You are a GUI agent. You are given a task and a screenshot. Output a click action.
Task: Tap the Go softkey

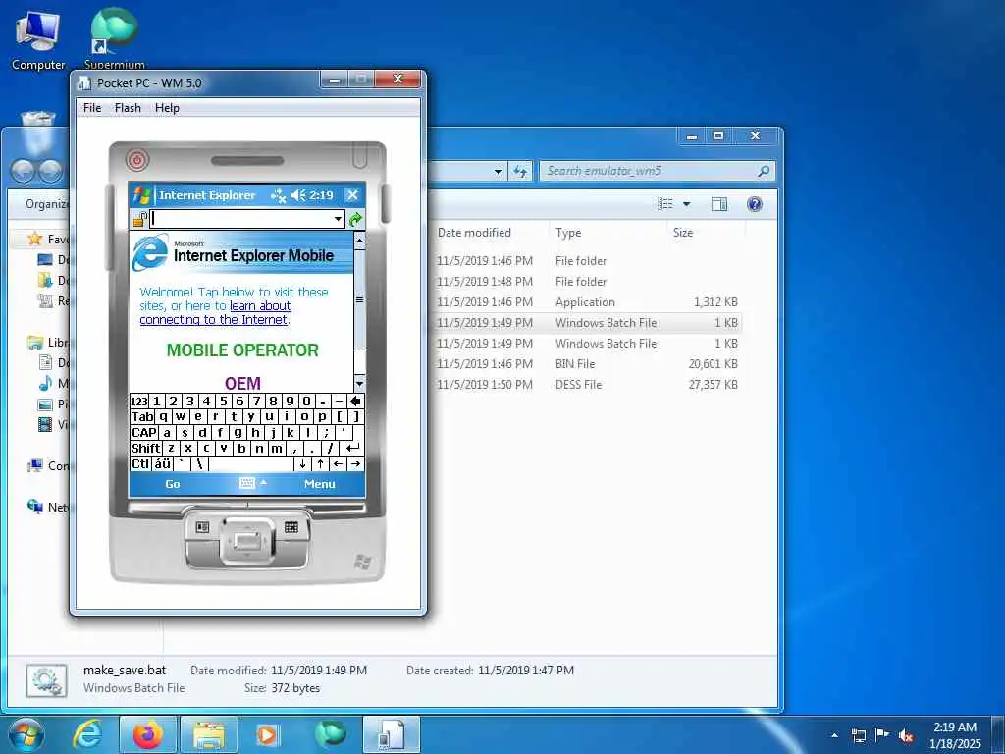173,484
